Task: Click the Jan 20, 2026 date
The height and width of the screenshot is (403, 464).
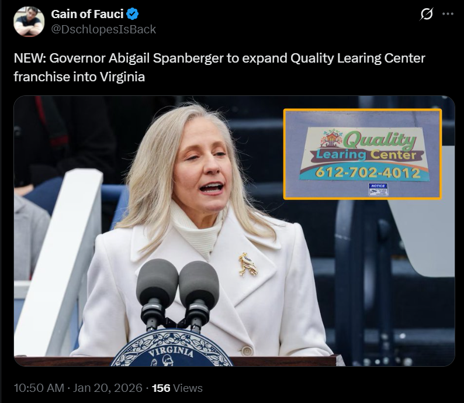Action: pyautogui.click(x=108, y=388)
